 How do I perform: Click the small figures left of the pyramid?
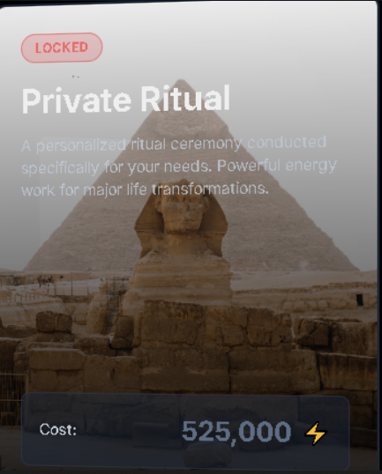tap(45, 280)
